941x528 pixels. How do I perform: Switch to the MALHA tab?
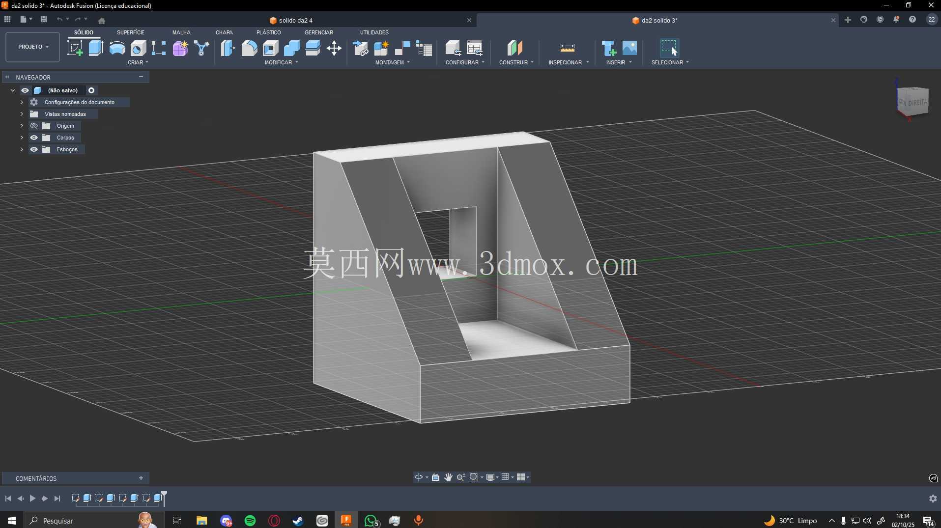click(x=181, y=32)
